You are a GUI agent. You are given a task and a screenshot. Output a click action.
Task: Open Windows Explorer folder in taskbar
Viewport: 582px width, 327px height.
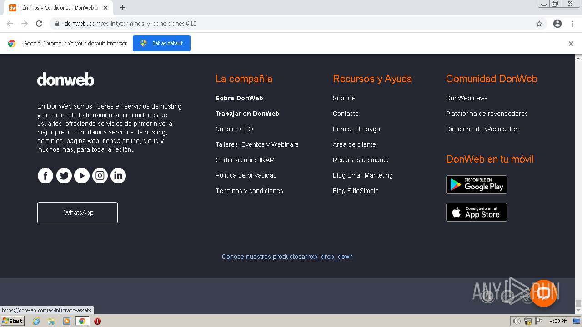[x=51, y=321]
